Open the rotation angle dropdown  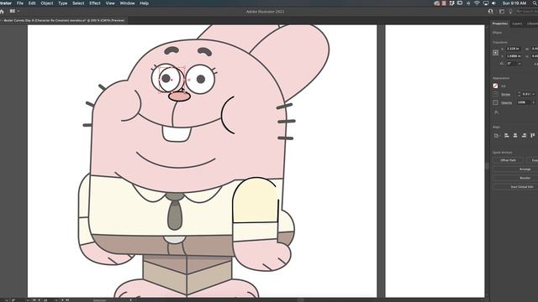pos(520,64)
